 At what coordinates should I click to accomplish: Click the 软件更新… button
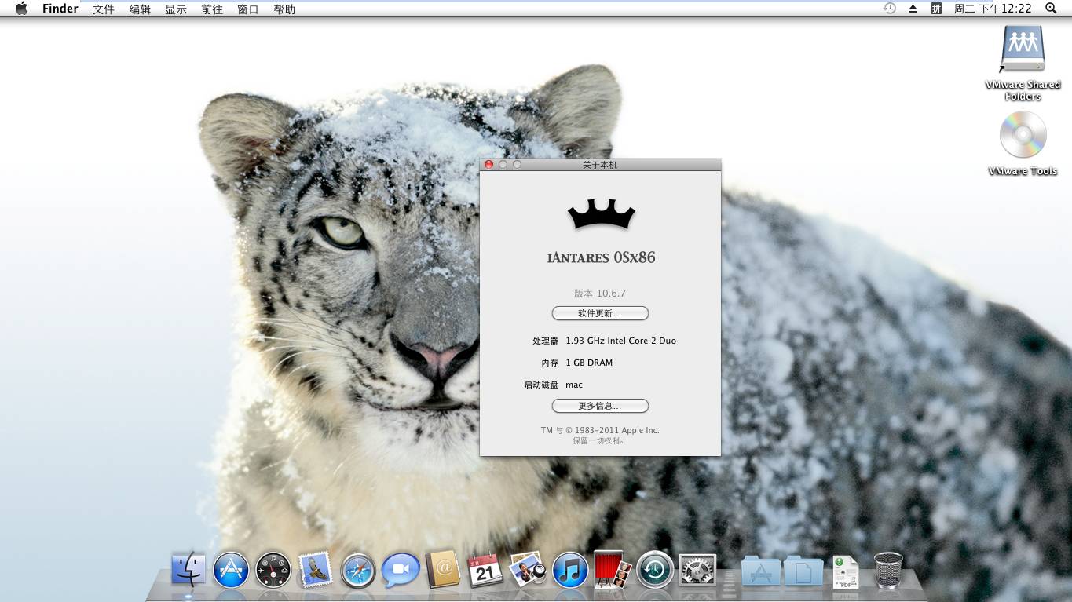coord(600,313)
